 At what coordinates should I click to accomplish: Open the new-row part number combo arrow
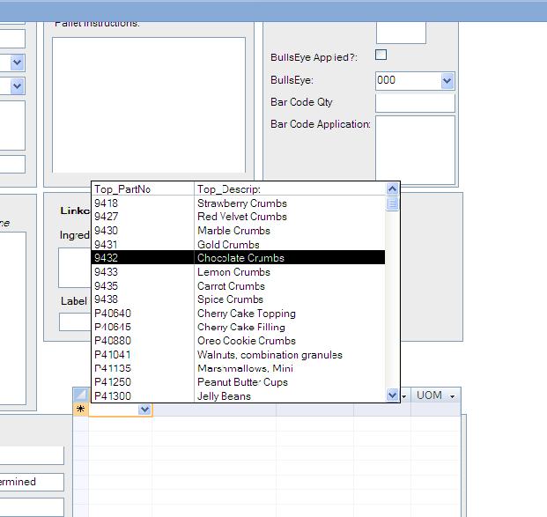coord(144,410)
